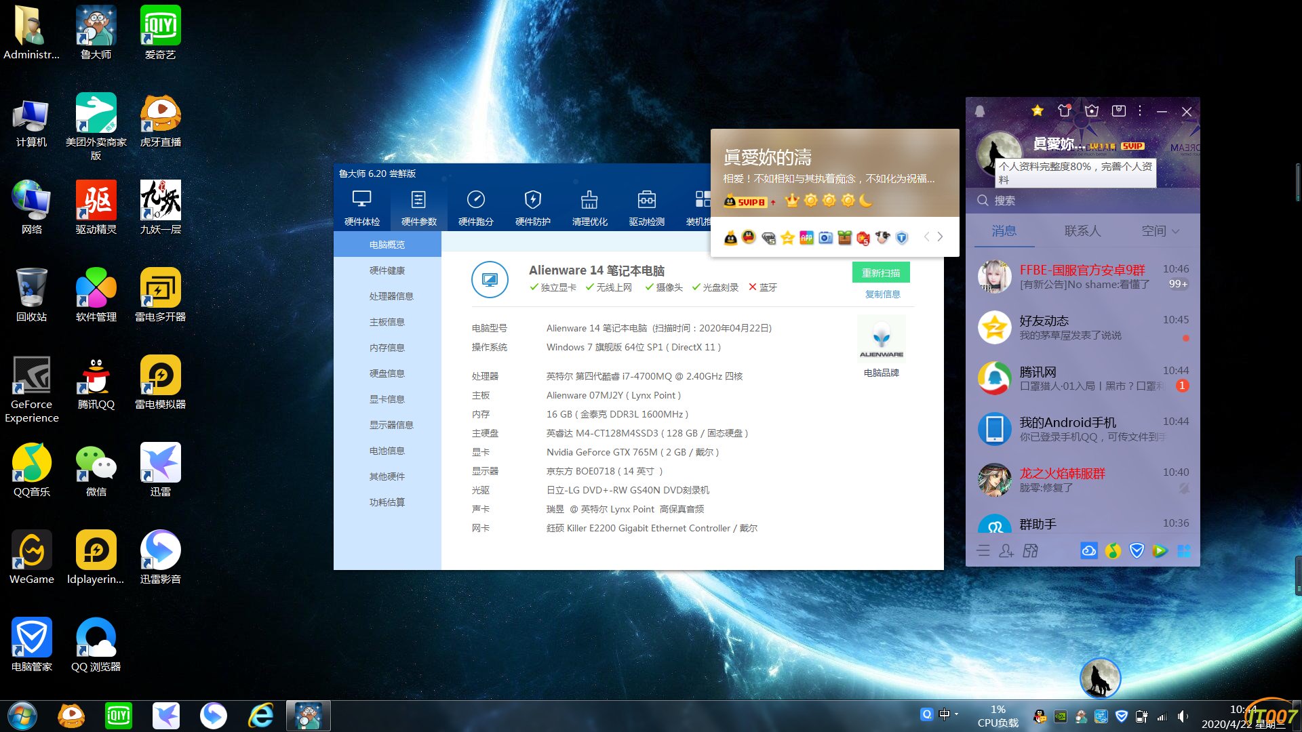
Task: Open the 硬件防护 shield icon
Action: pos(532,207)
